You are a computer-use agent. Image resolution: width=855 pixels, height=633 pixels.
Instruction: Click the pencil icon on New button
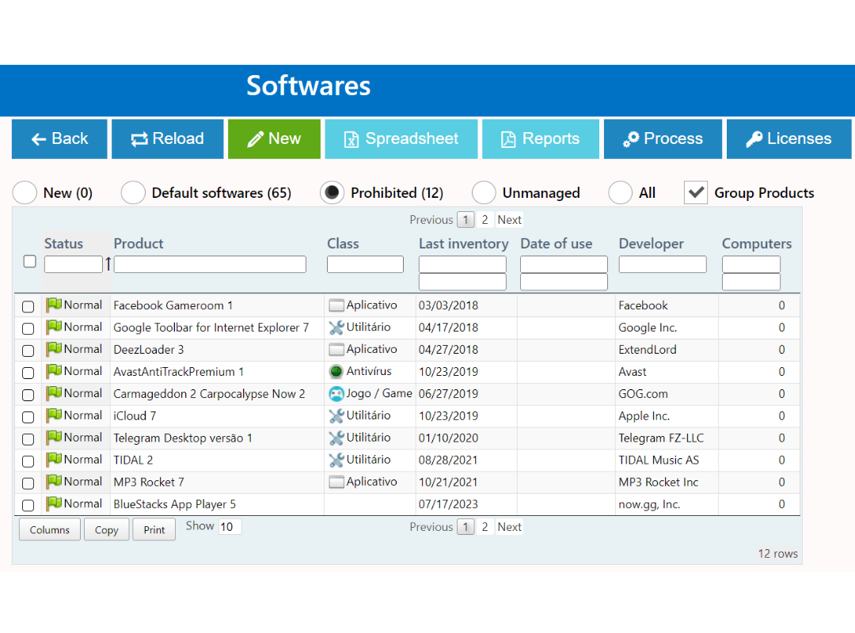[255, 139]
